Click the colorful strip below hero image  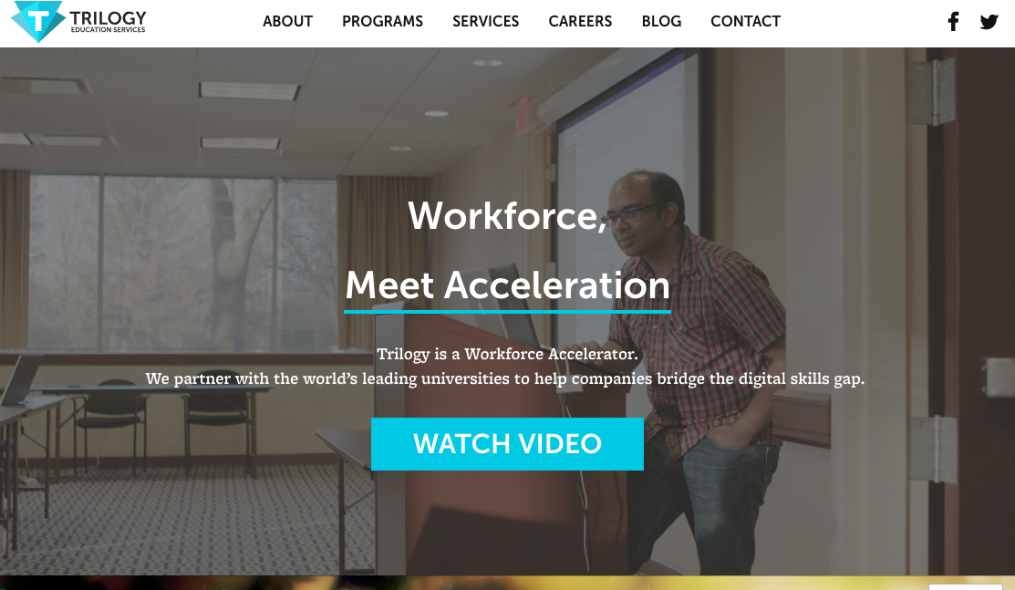tap(507, 583)
